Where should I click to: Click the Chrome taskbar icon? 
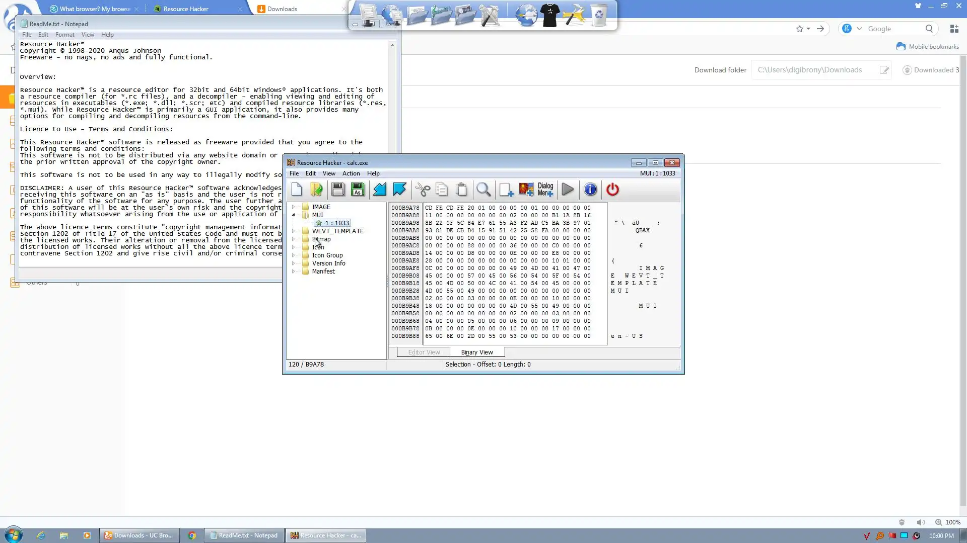192,535
